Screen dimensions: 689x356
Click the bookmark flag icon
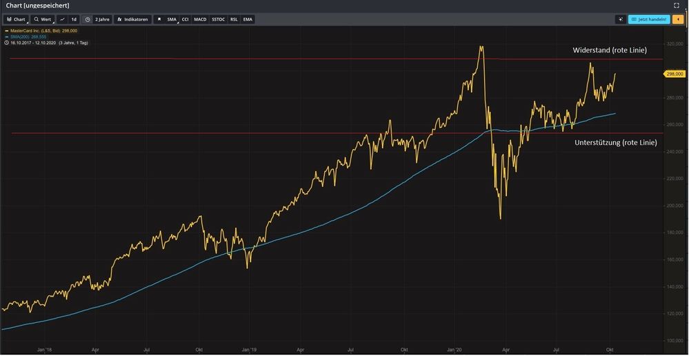[x=159, y=19]
